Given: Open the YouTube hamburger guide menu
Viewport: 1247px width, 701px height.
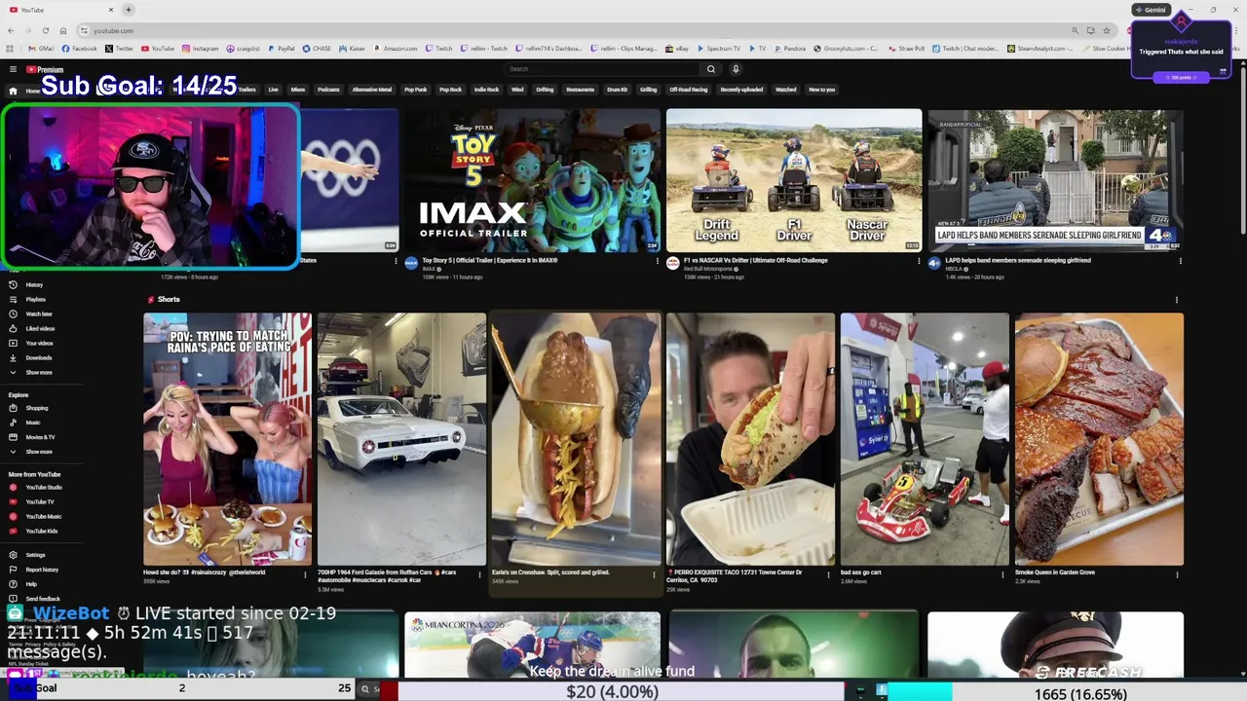Looking at the screenshot, I should pos(13,69).
